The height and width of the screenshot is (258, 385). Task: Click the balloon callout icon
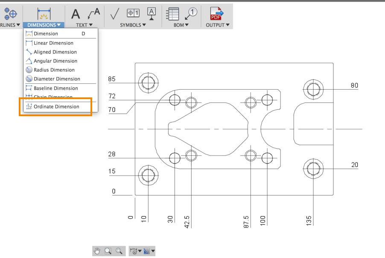(x=191, y=14)
